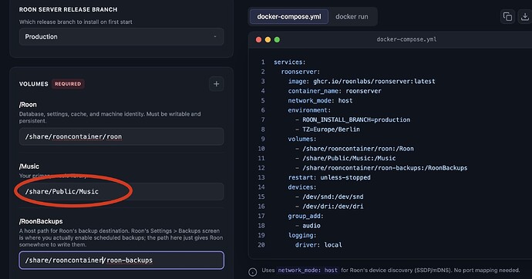Select the TZ=Europe/Berlin line
The height and width of the screenshot is (279, 532).
pos(328,129)
